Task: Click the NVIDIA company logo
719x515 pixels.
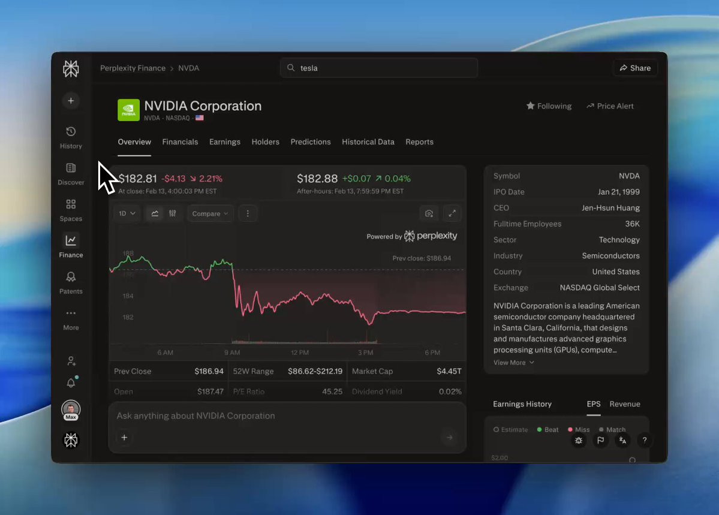Action: (x=128, y=110)
